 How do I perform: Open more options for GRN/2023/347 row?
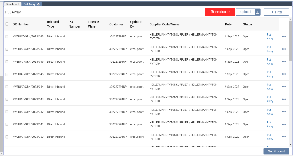tap(284, 49)
